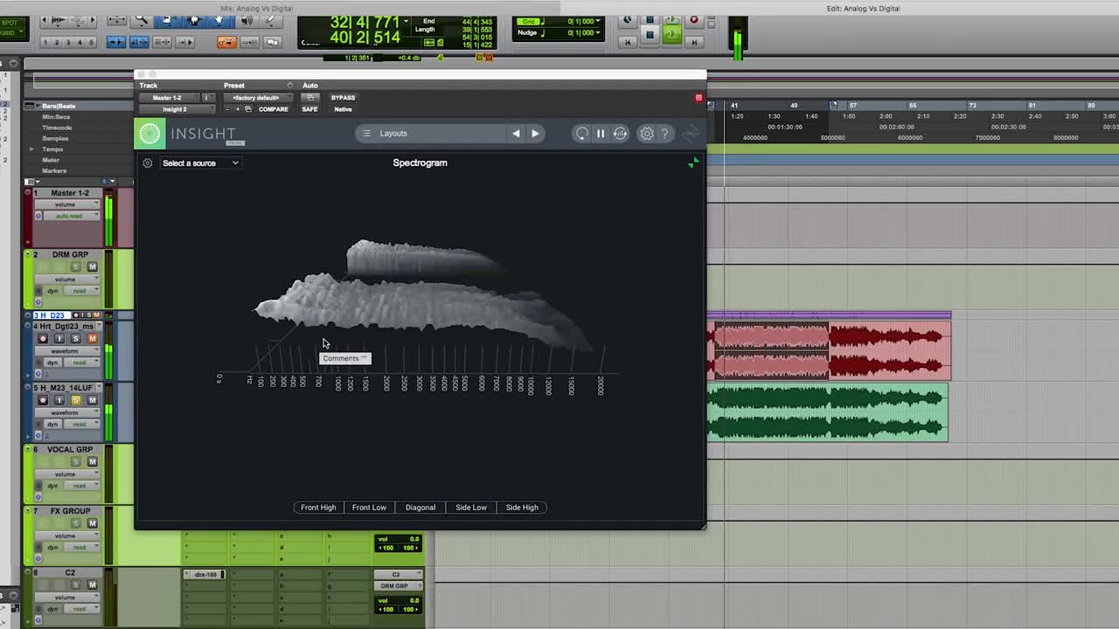Open Master 1-2 auto read automation mode

coord(70,216)
